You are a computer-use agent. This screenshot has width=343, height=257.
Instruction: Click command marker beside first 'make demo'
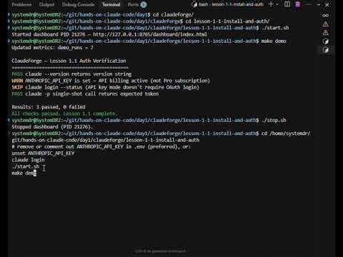click(x=9, y=41)
